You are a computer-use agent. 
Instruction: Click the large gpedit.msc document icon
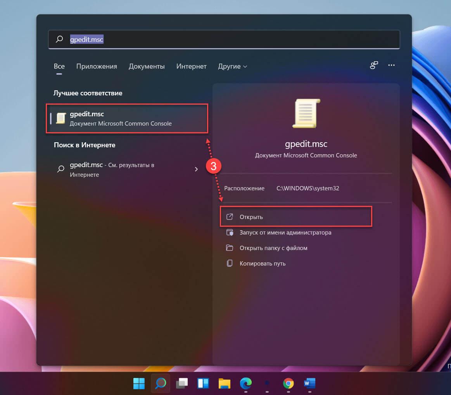click(306, 113)
